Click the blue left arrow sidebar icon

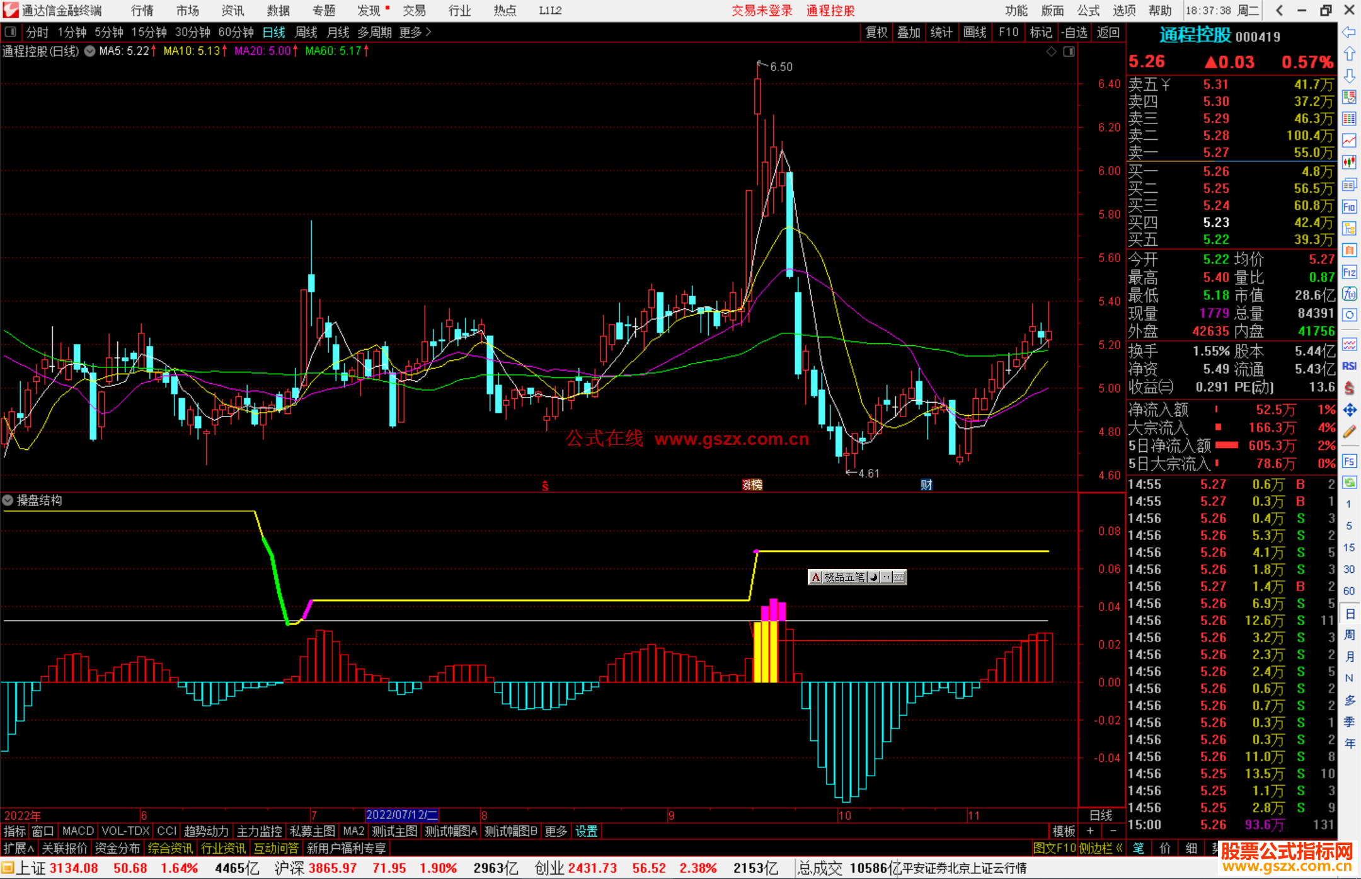(x=1349, y=32)
